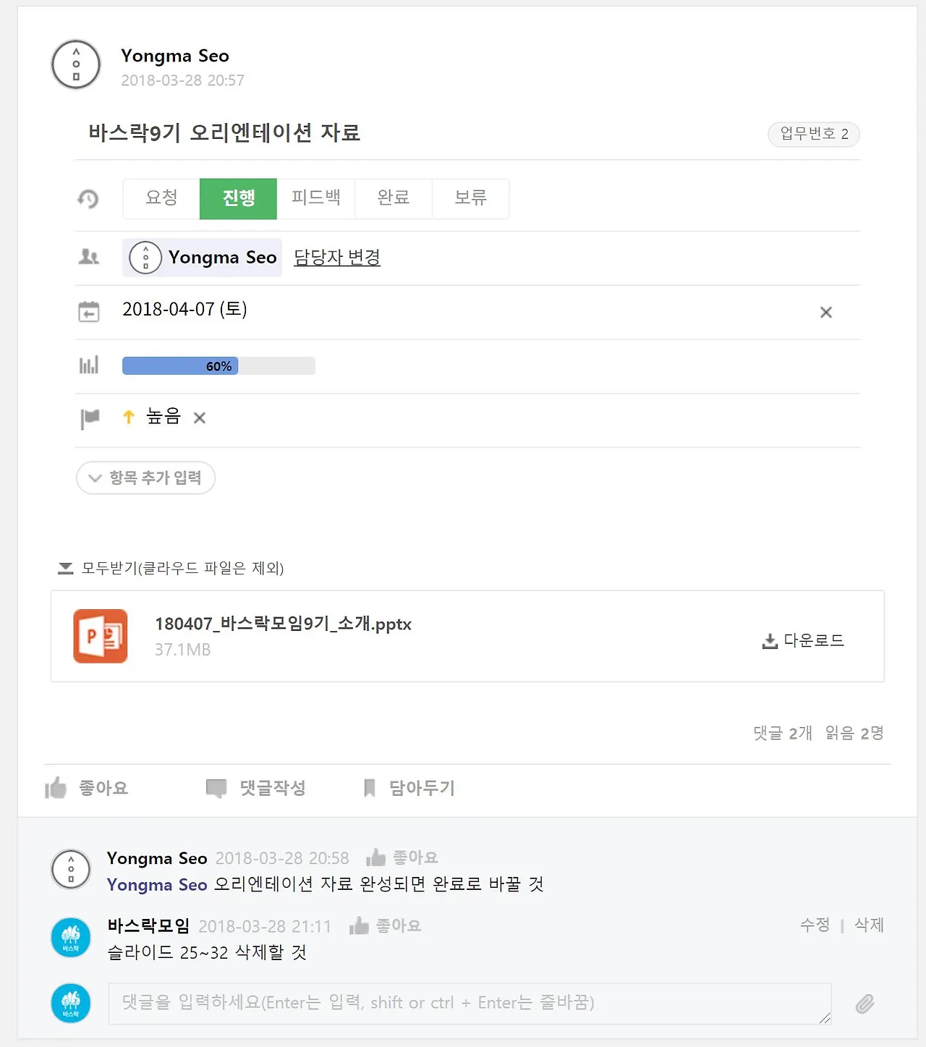Download the 180407 pptx file
This screenshot has width=926, height=1047.
(804, 640)
